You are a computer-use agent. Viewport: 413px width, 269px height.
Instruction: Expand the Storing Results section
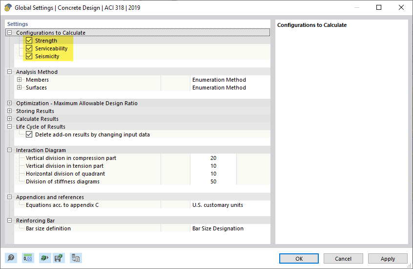pyautogui.click(x=10, y=111)
